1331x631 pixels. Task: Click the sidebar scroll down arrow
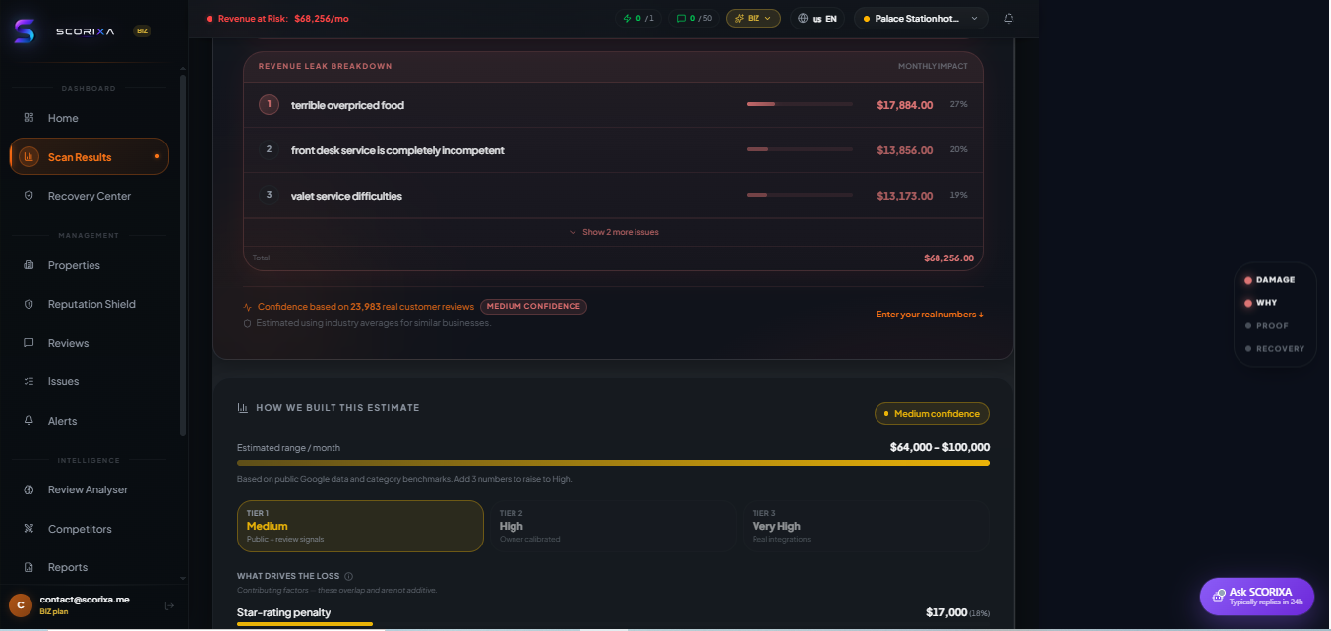tap(183, 578)
